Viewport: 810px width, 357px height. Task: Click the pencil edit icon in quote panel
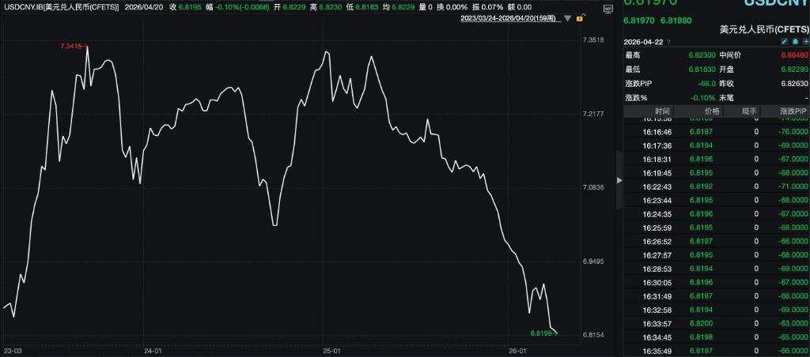[x=784, y=42]
